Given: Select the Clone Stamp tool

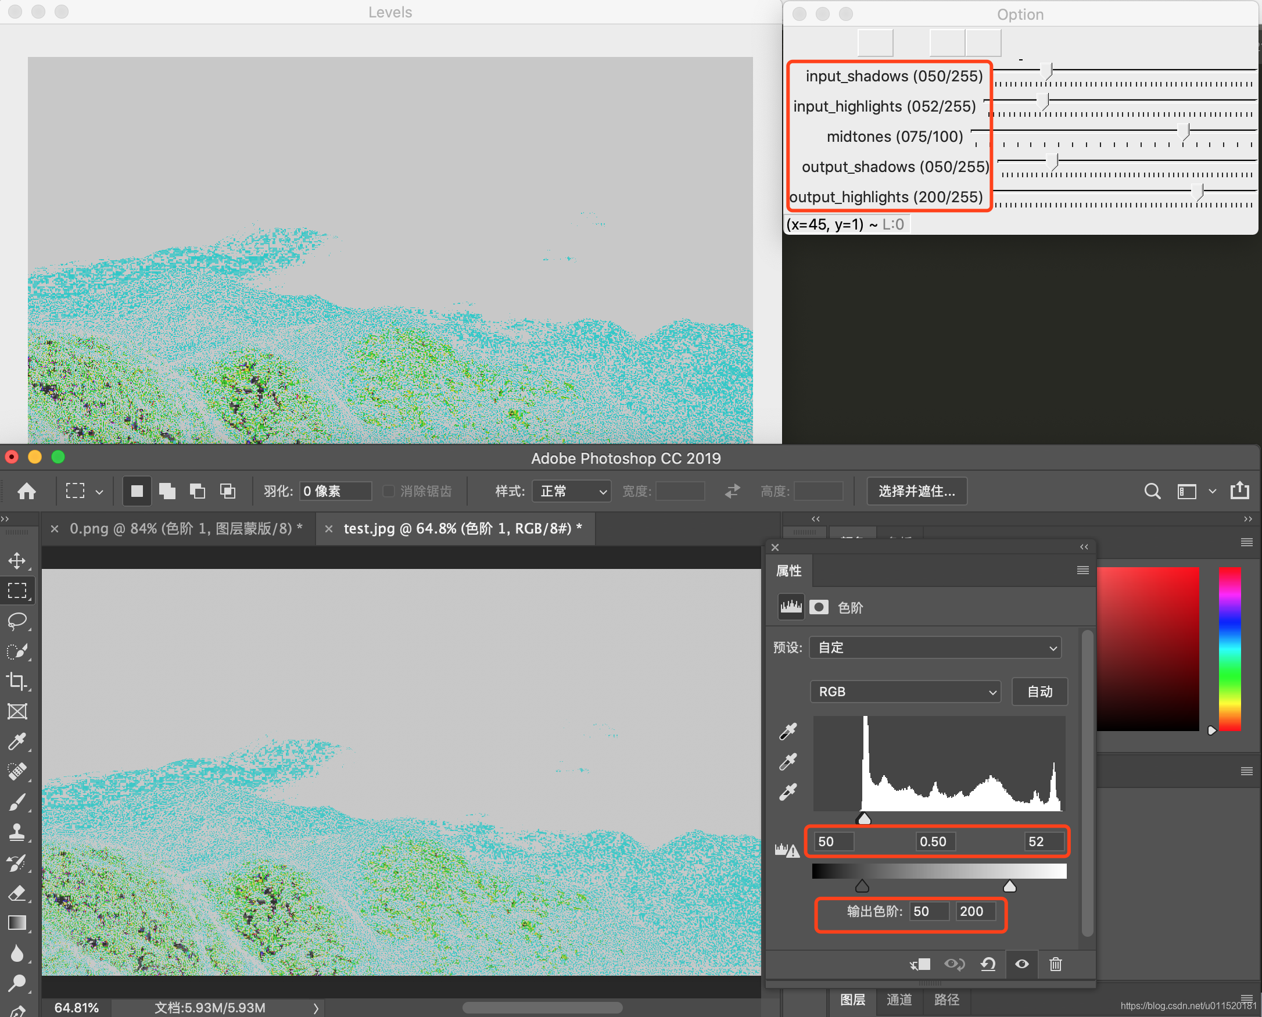Looking at the screenshot, I should pyautogui.click(x=17, y=832).
